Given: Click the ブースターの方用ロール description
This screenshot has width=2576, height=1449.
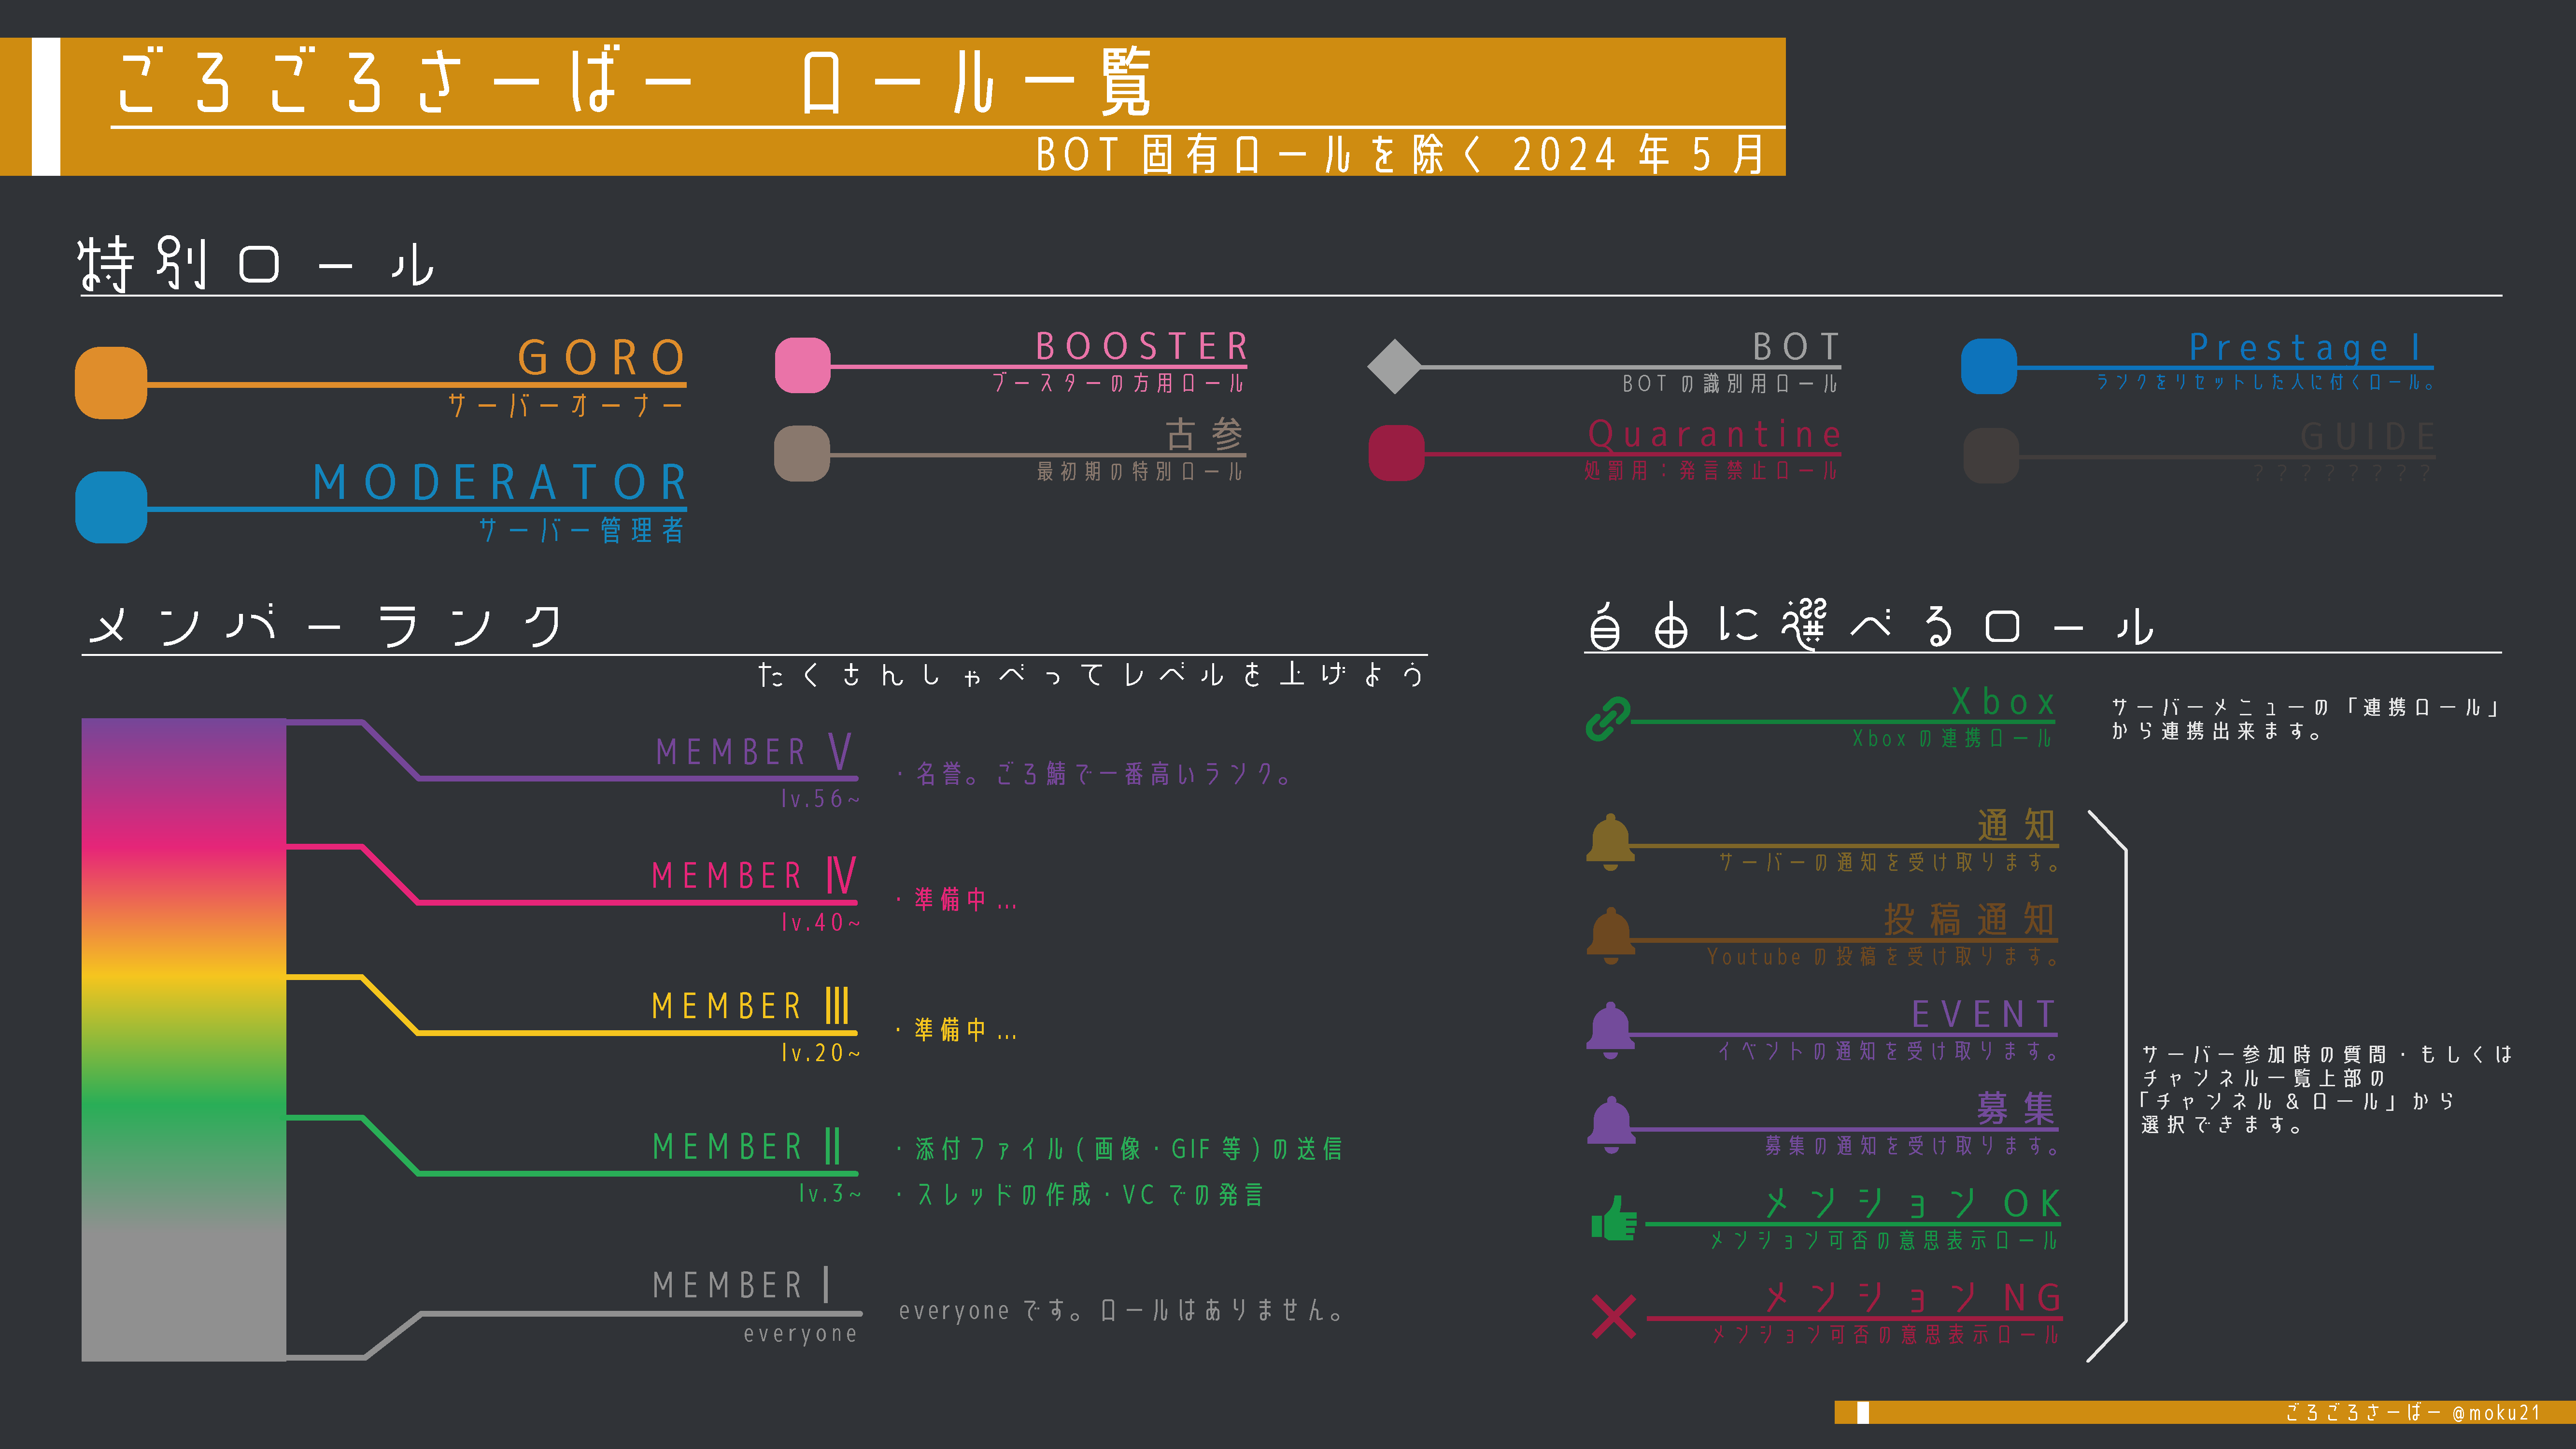Looking at the screenshot, I should click(1118, 383).
